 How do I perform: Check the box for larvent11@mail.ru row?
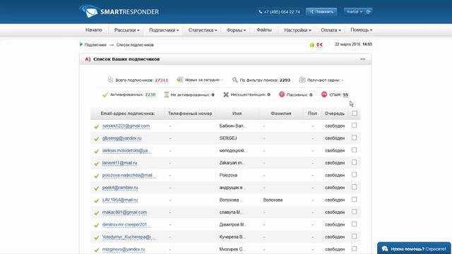tap(354, 162)
